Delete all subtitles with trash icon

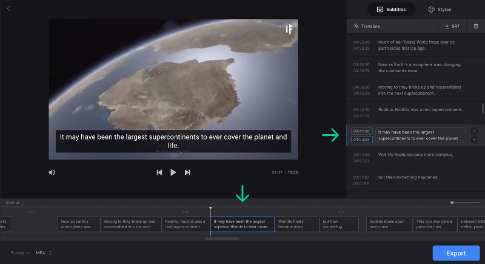(476, 26)
